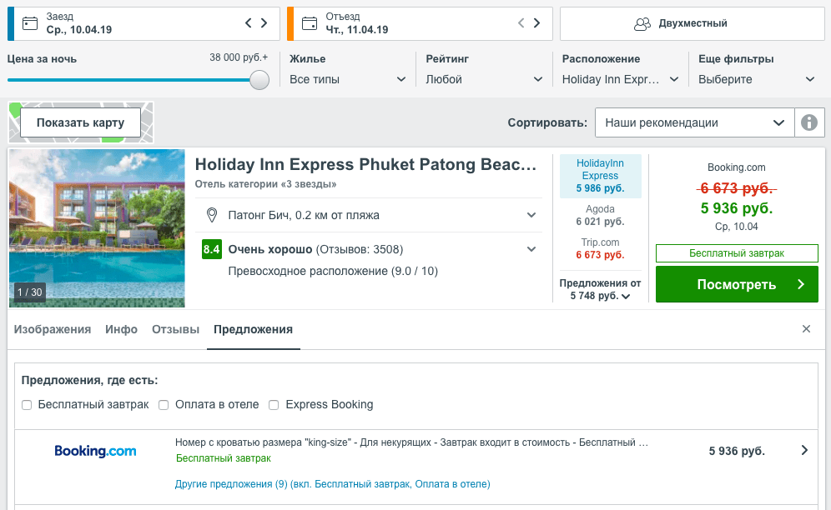Open the Двухместный room type selector

pos(692,23)
